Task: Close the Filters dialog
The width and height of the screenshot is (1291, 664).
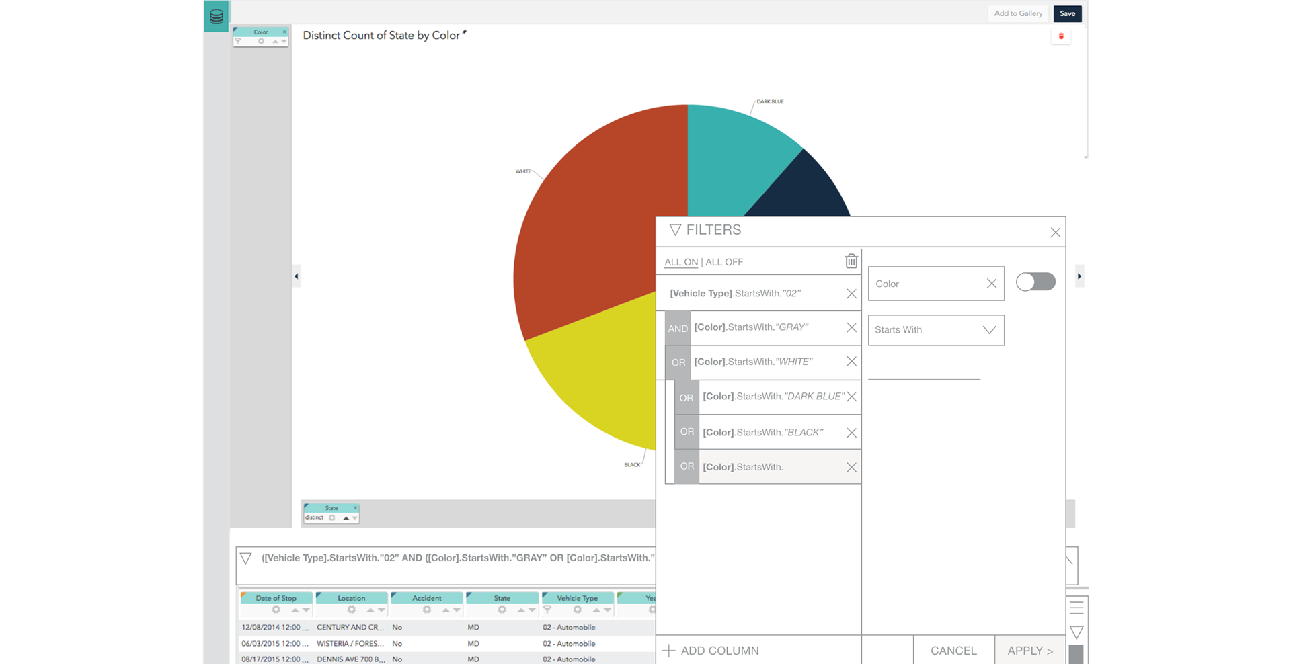Action: tap(1056, 233)
